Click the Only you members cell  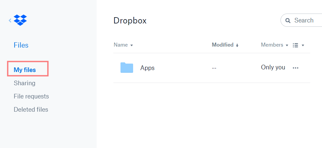point(273,67)
